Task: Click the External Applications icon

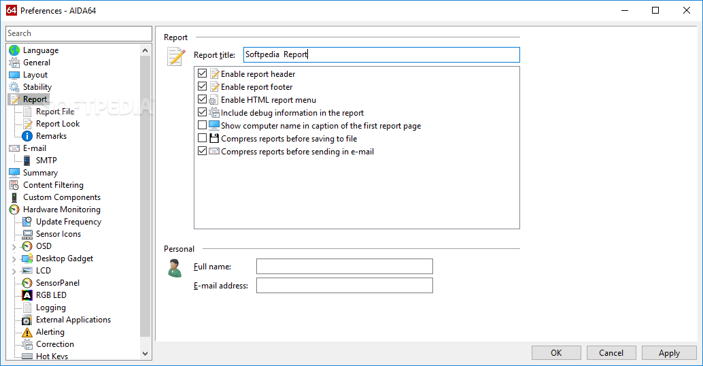Action: point(27,320)
